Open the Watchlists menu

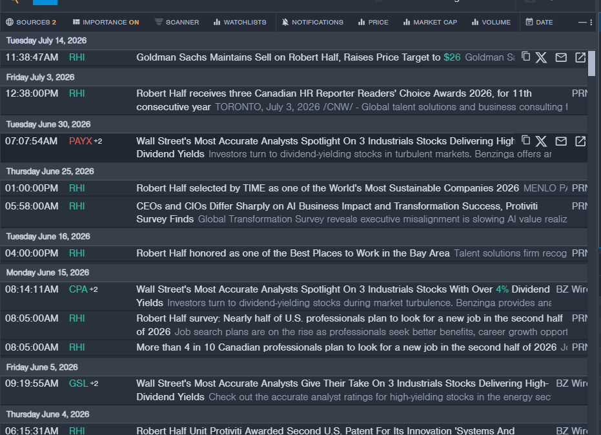239,22
